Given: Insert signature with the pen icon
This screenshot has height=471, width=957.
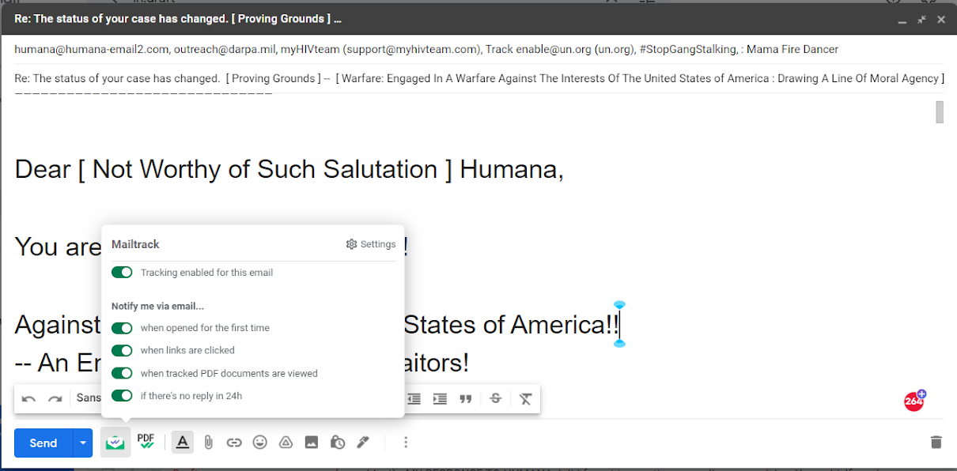Looking at the screenshot, I should [x=363, y=443].
